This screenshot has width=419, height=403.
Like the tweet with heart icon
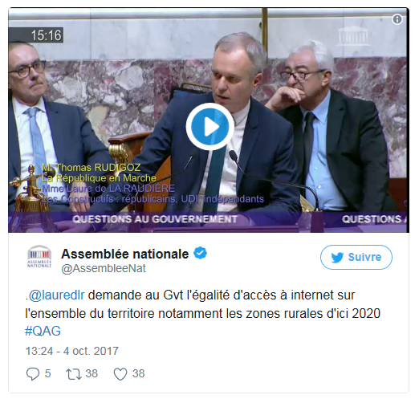click(120, 374)
